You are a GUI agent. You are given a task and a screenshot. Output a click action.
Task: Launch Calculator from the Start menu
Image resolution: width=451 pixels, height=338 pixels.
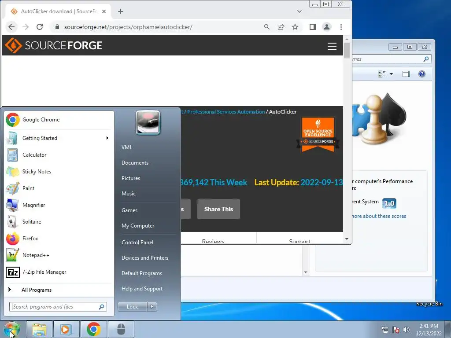(59, 155)
